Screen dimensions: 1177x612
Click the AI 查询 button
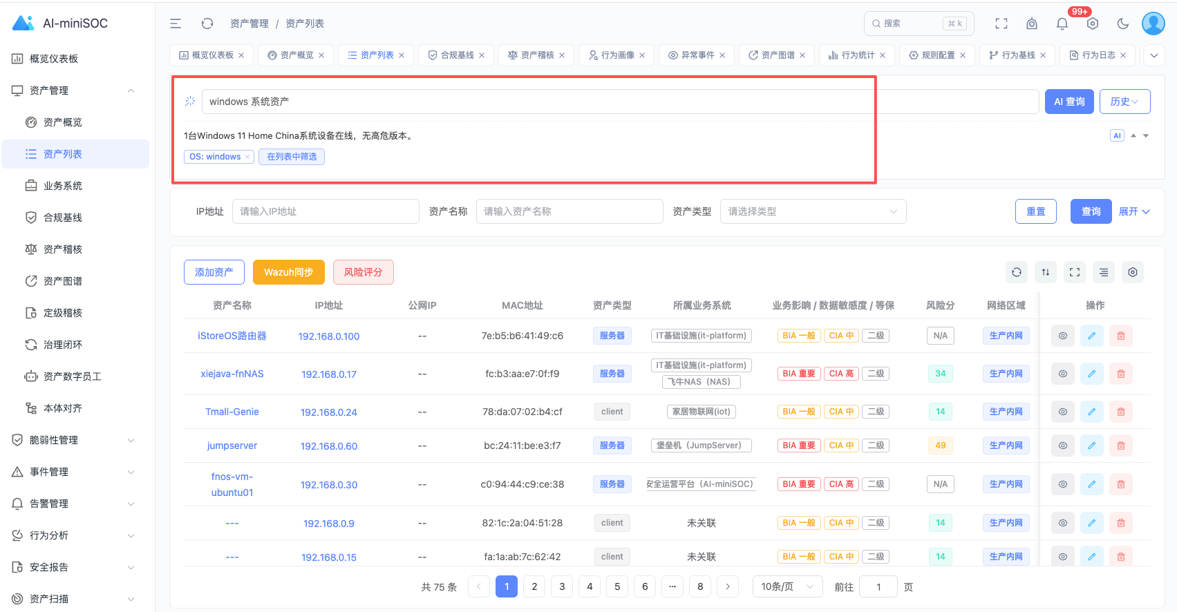tap(1069, 102)
